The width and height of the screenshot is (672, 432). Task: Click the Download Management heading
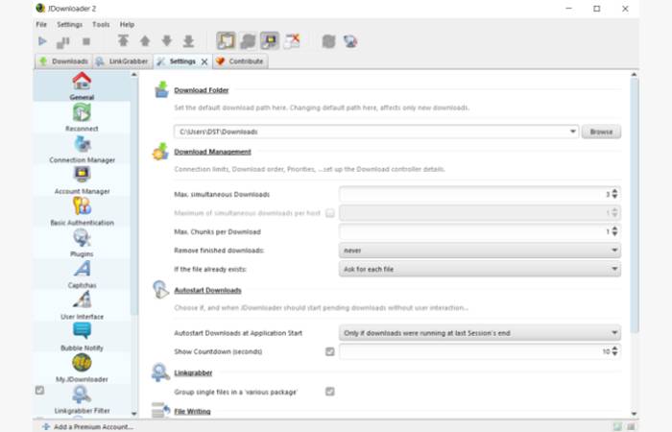pos(212,152)
